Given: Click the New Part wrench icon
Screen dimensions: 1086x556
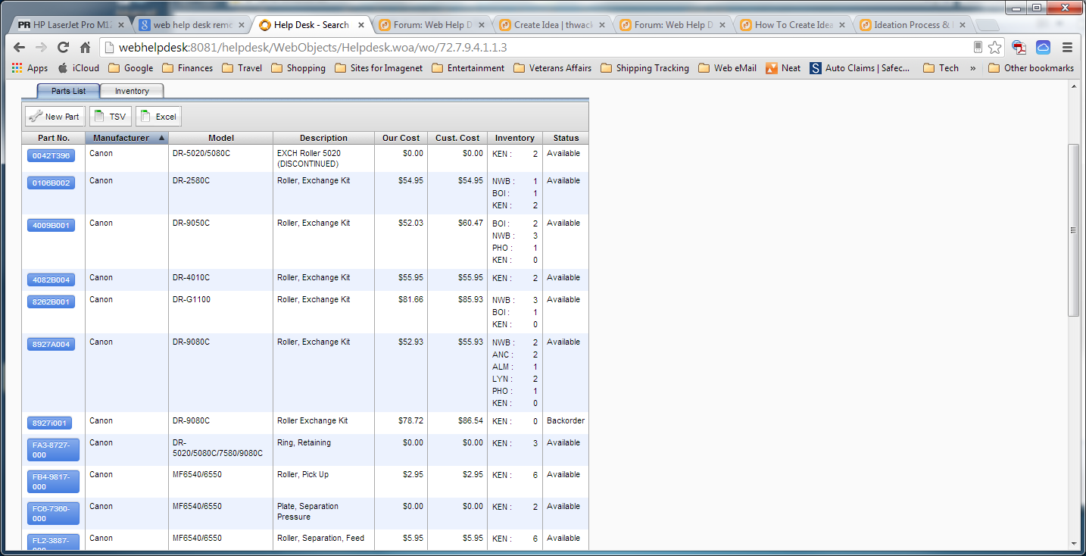Looking at the screenshot, I should pyautogui.click(x=36, y=116).
